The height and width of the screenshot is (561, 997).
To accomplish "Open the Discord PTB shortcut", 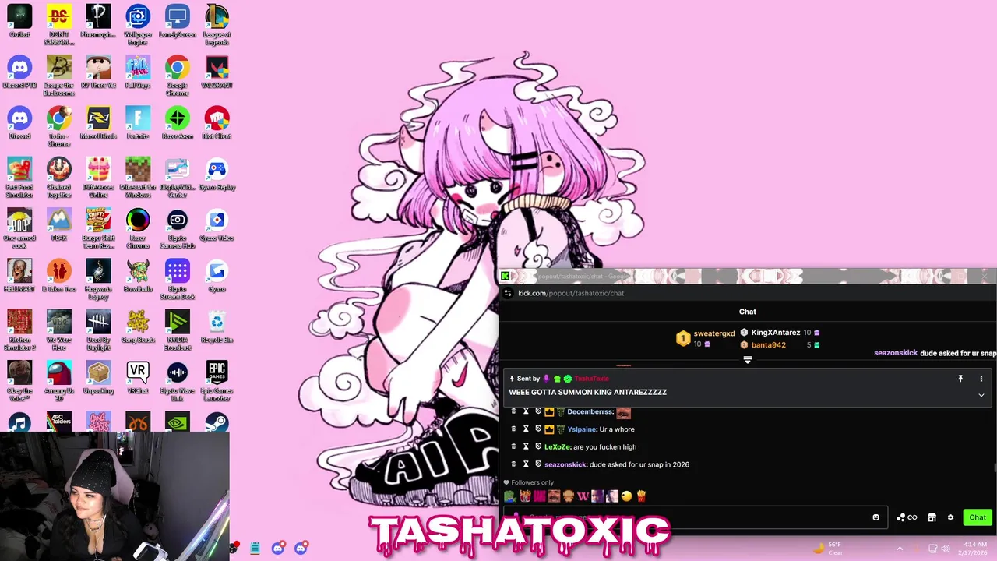I will 19,72.
